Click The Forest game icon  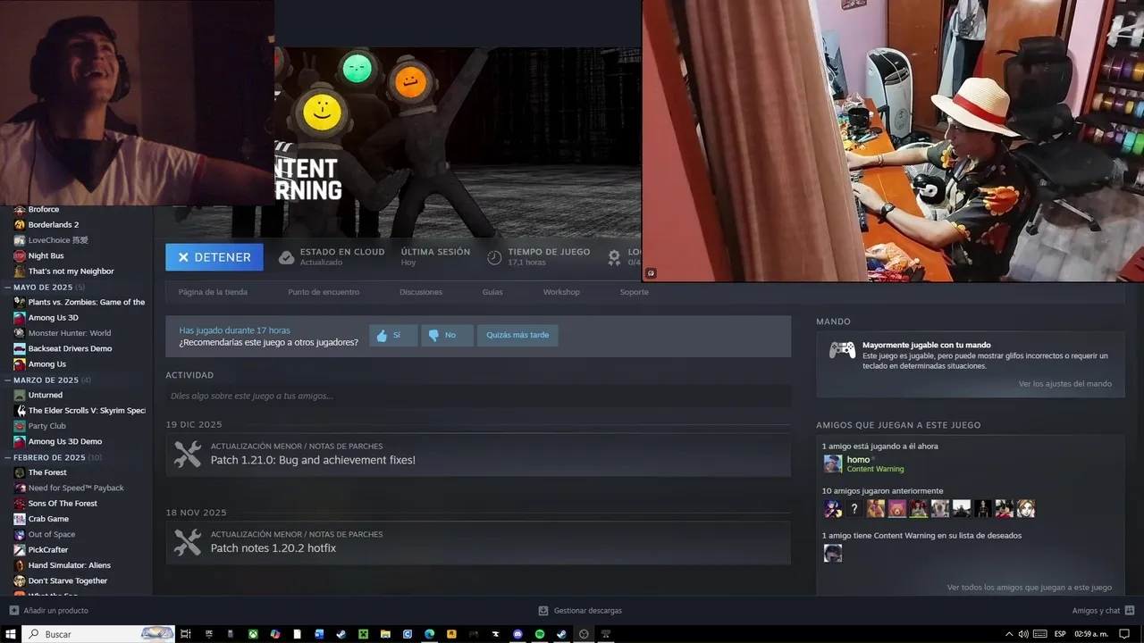click(x=20, y=472)
